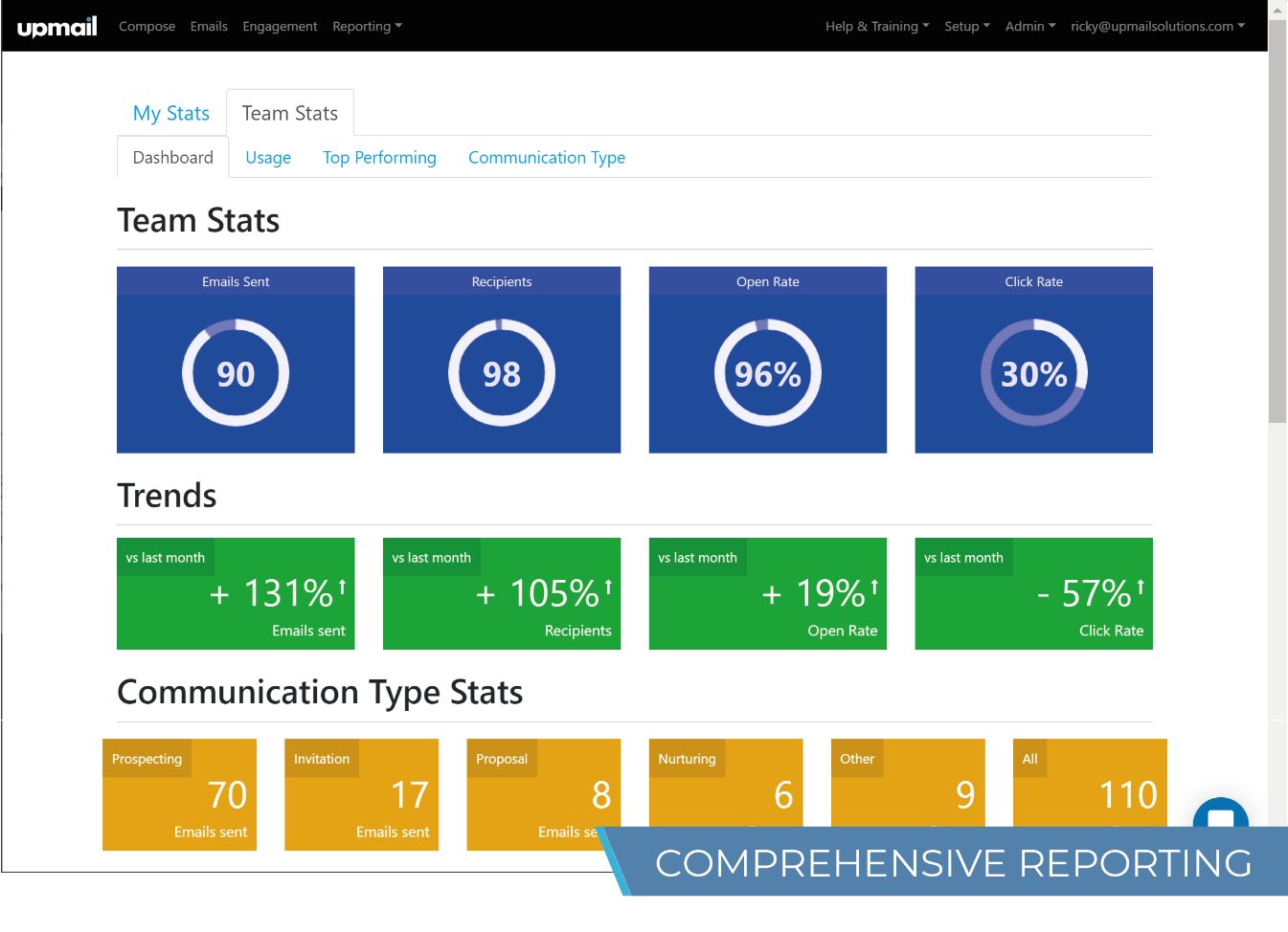The image size is (1288, 932).
Task: Go to the Communication Type tab
Action: (546, 158)
